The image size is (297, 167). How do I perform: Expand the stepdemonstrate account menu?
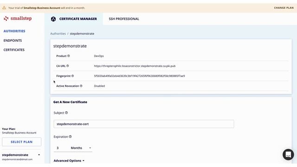click(x=39, y=154)
